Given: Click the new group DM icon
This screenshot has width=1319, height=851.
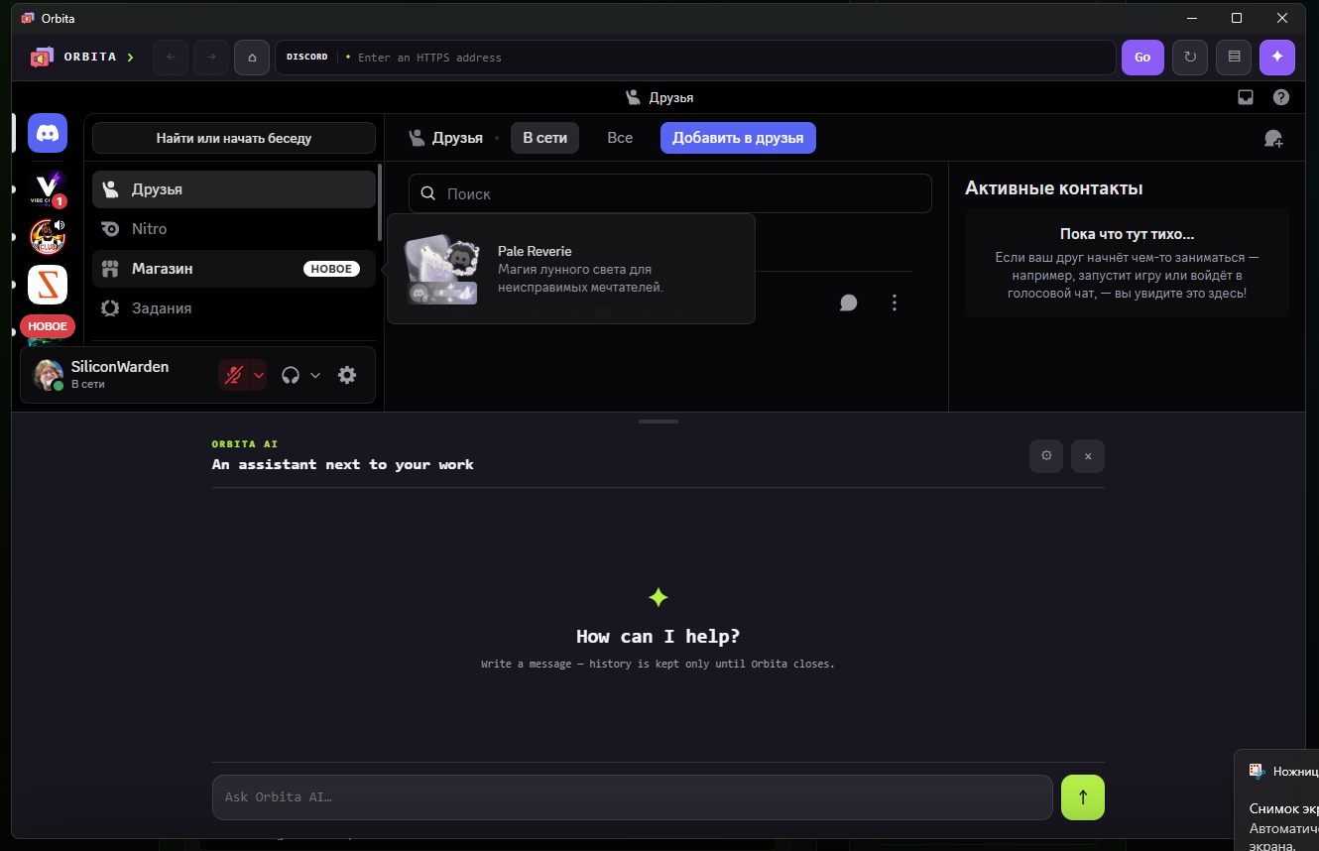Looking at the screenshot, I should click(x=1273, y=139).
